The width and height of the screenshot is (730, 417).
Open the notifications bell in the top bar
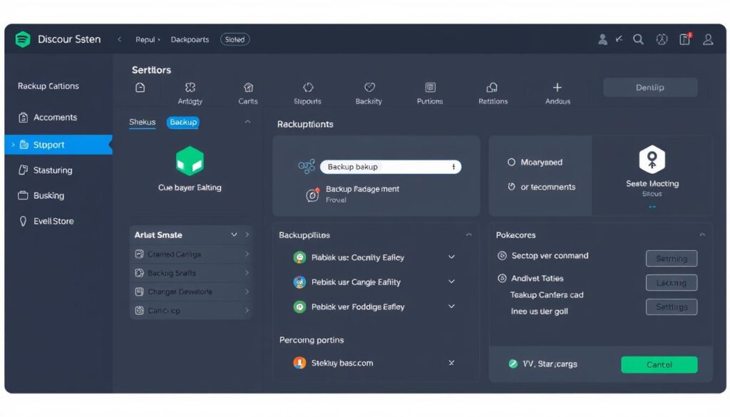684,40
